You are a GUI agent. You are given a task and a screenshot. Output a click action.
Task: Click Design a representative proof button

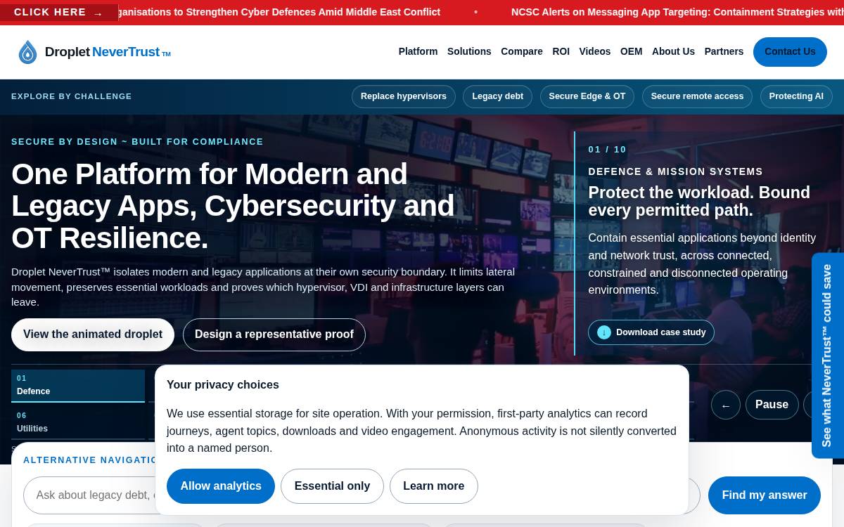(274, 334)
